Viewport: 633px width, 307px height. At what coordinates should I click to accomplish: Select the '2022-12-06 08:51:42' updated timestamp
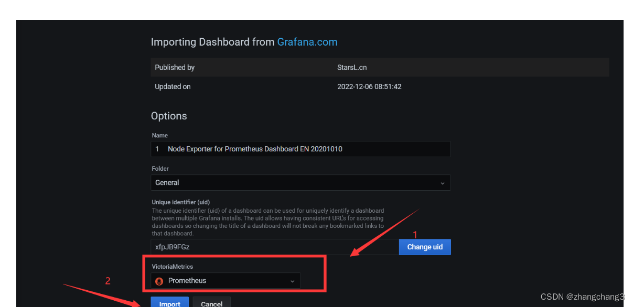coord(369,86)
